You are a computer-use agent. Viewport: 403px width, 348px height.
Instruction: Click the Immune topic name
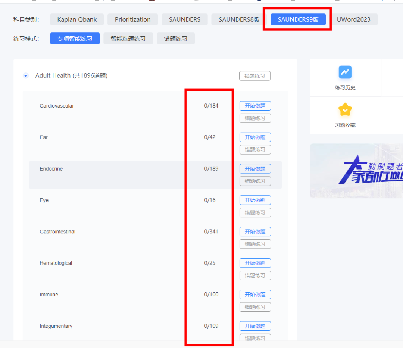pos(49,295)
